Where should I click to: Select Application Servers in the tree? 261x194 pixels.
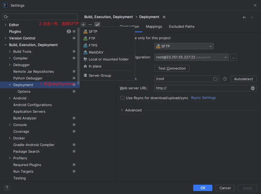(29, 112)
